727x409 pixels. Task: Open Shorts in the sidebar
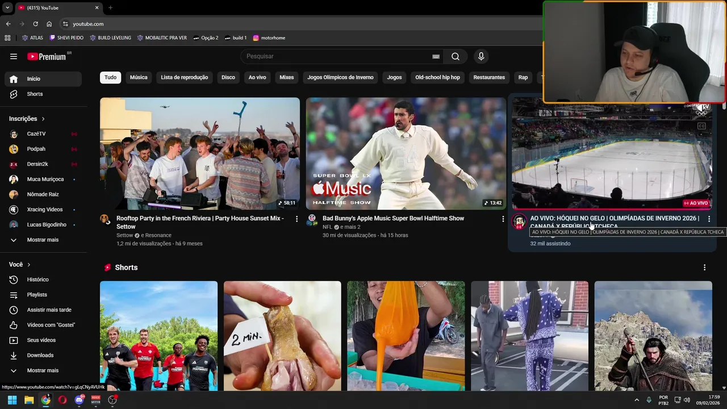click(43, 94)
